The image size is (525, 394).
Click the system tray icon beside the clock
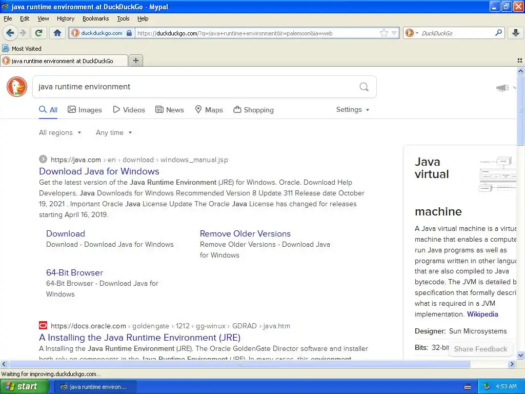(487, 386)
